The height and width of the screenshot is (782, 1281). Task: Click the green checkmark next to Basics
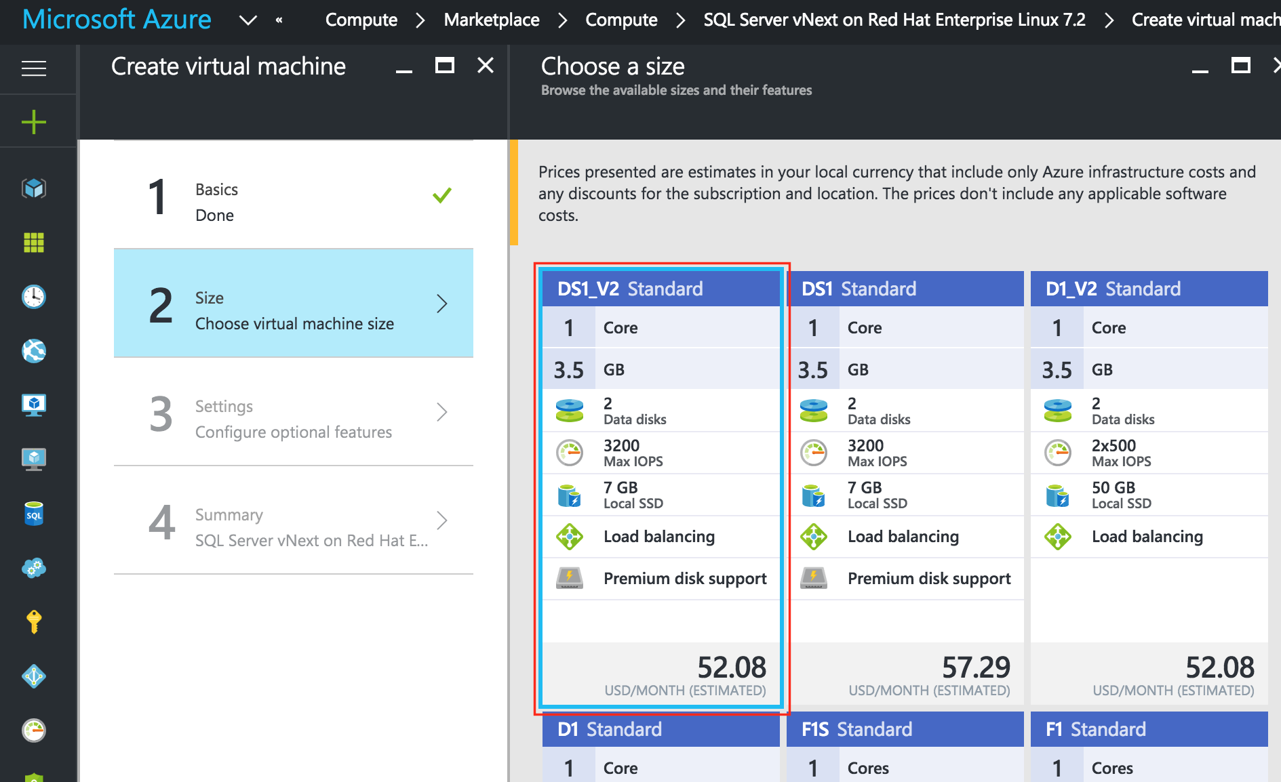point(442,195)
